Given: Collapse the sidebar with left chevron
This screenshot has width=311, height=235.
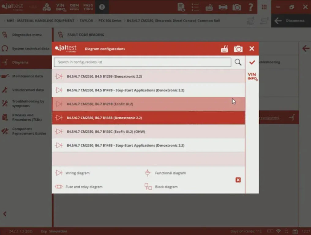Looking at the screenshot, I should 5,214.
